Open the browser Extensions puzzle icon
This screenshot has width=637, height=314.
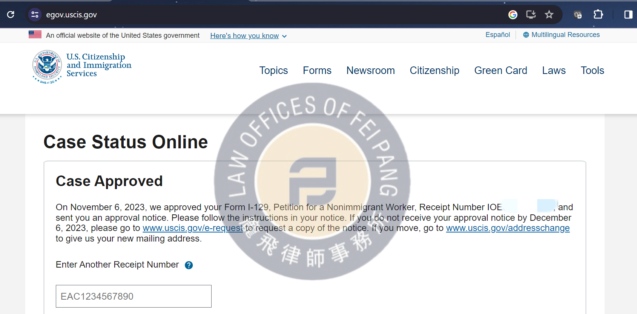tap(598, 15)
